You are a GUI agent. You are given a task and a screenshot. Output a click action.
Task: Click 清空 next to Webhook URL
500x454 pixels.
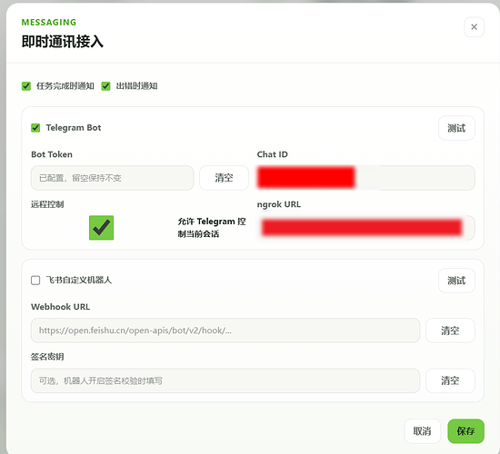450,331
